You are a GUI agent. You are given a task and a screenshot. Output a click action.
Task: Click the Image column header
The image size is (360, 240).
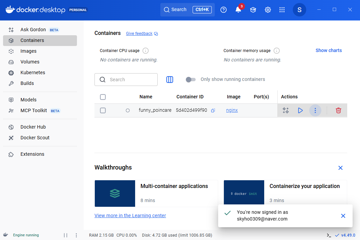click(x=234, y=97)
